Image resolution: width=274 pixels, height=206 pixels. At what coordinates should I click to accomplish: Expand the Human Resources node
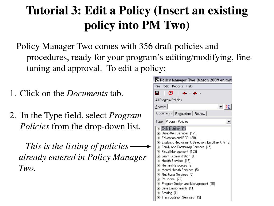click(x=158, y=165)
